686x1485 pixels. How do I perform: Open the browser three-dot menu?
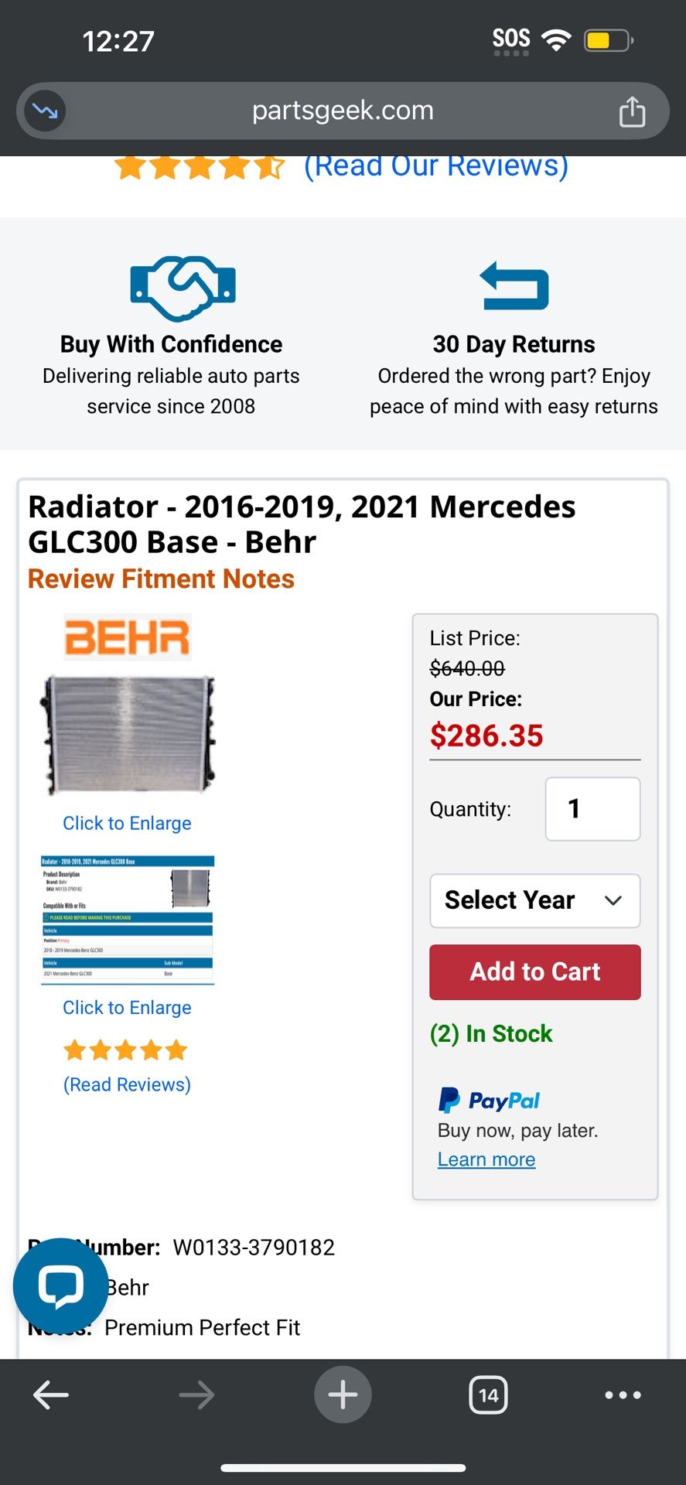(623, 1395)
